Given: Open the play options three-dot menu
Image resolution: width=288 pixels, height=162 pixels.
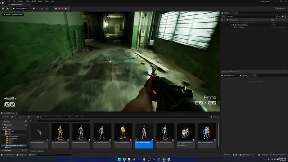Looking at the screenshot, I should pos(69,9).
